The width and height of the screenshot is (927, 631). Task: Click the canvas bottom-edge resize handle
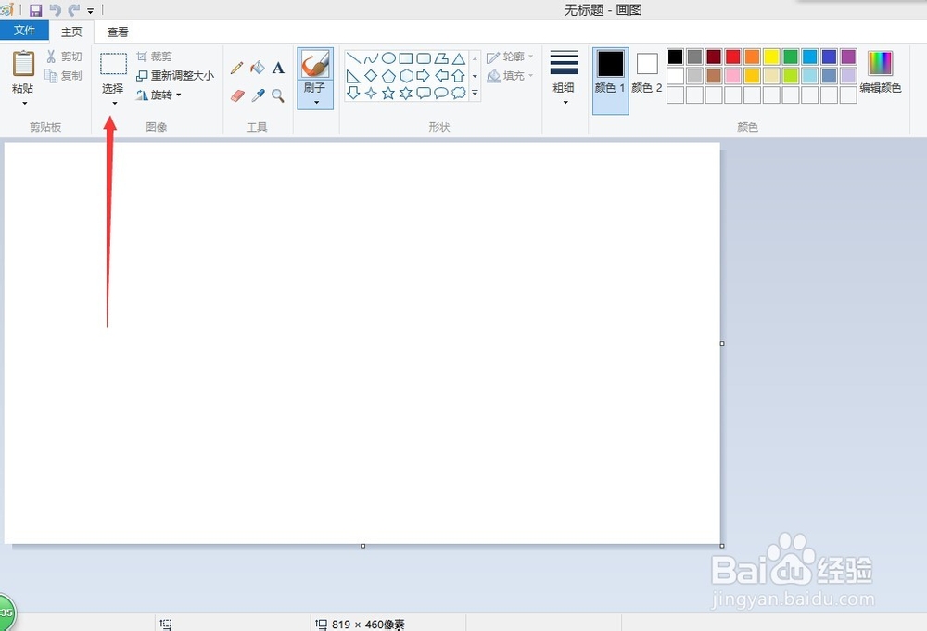(x=363, y=546)
